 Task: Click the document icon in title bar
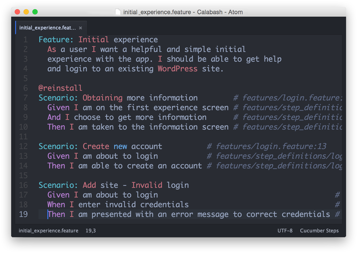(118, 12)
